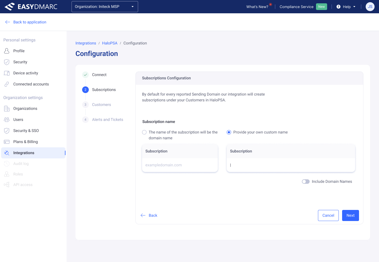
Task: Click the Cancel button
Action: (x=328, y=215)
